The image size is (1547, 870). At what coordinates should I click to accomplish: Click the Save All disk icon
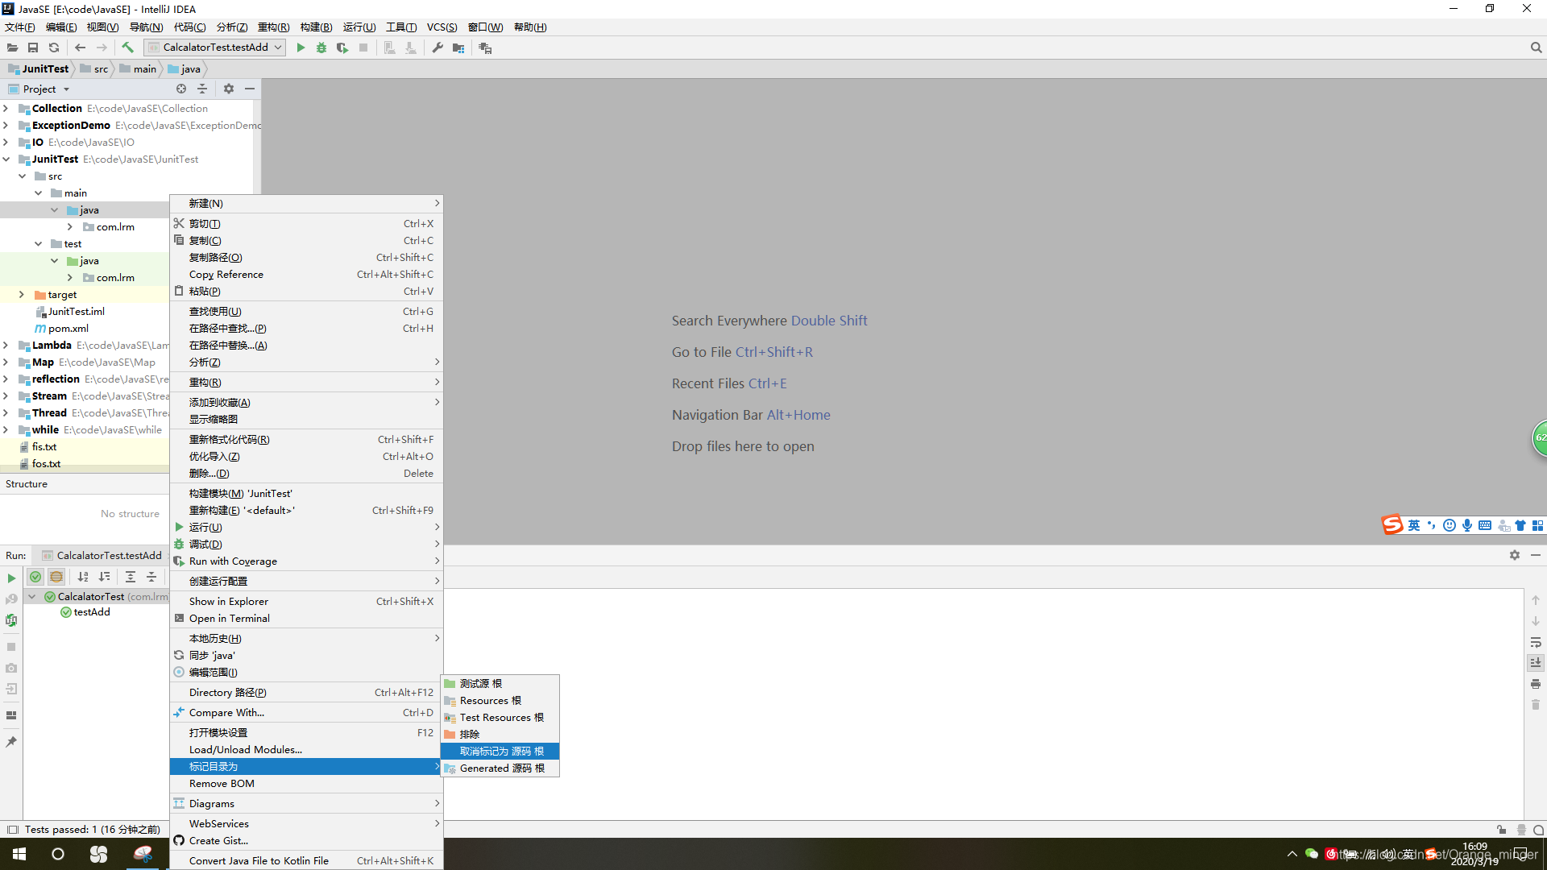coord(33,48)
